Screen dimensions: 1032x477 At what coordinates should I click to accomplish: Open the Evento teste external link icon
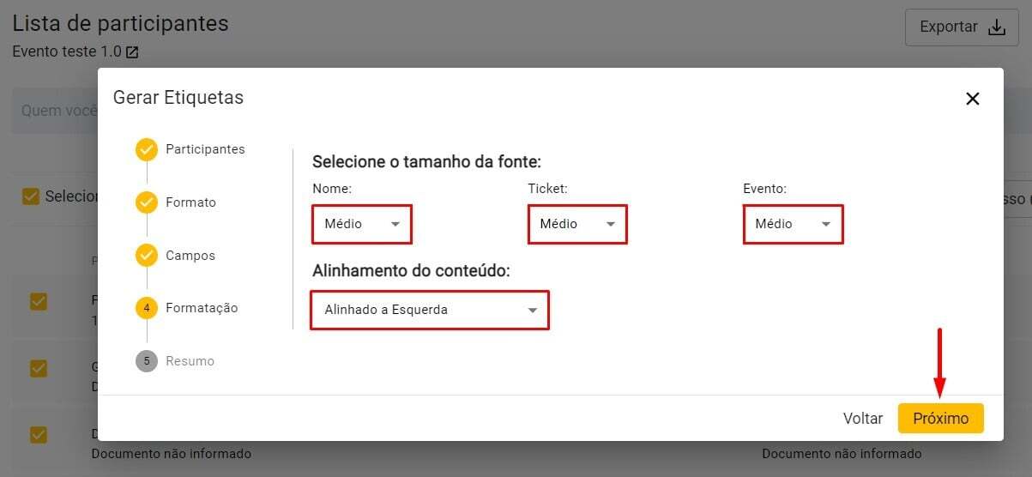[x=132, y=52]
